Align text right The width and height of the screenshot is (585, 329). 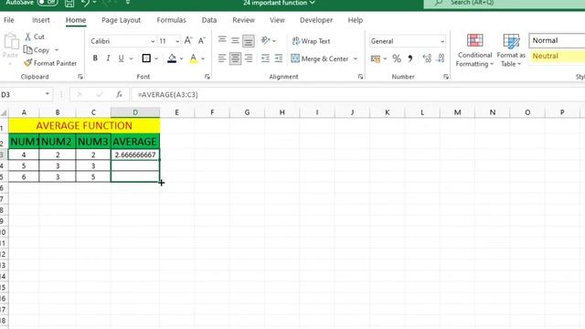(x=249, y=58)
